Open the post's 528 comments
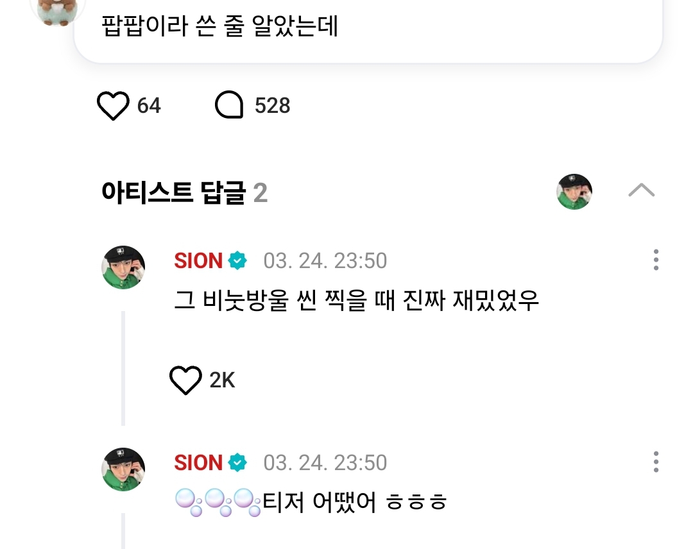The image size is (693, 549). 229,106
